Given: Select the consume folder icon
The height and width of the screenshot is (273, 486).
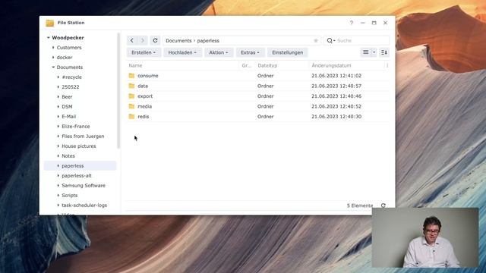Looking at the screenshot, I should 131,76.
